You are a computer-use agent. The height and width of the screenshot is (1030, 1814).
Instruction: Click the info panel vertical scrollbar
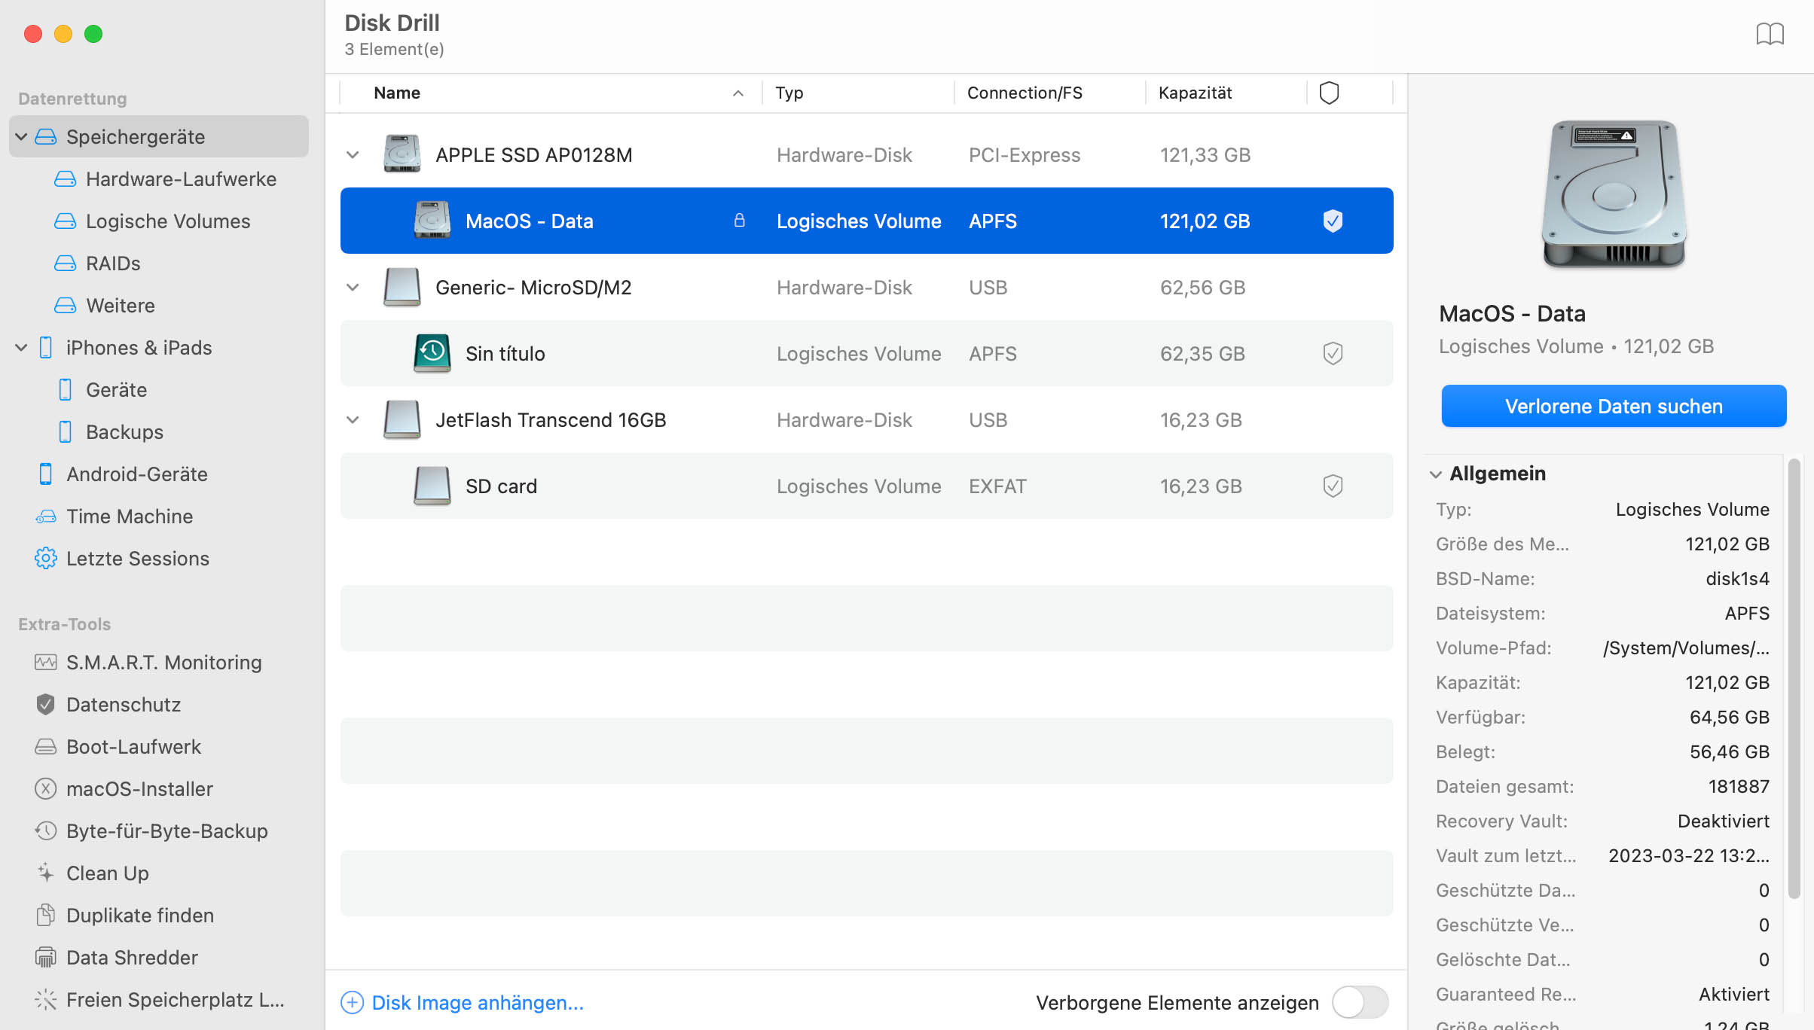point(1794,678)
